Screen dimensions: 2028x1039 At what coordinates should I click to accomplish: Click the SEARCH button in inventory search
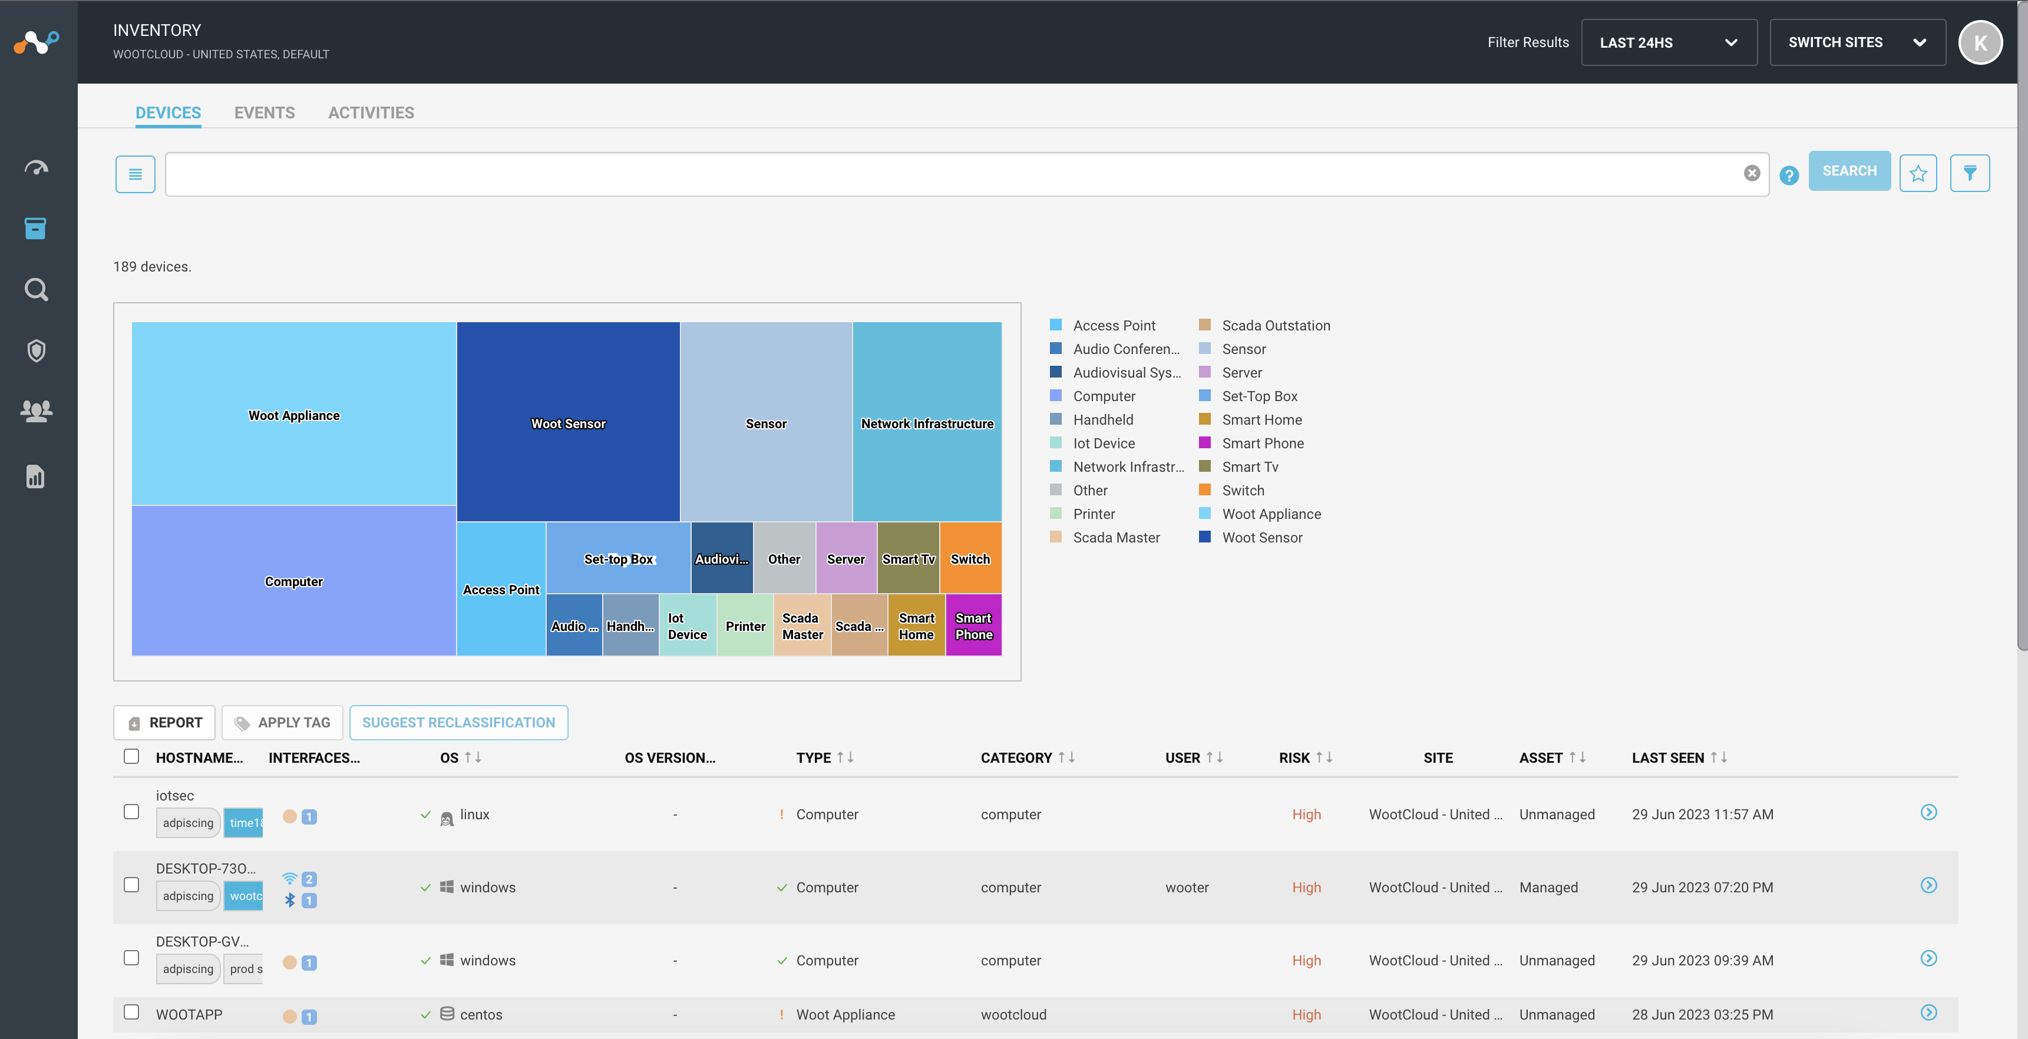coord(1849,171)
